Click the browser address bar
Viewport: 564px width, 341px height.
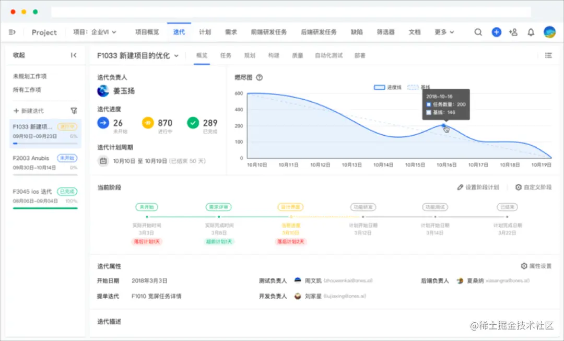point(291,12)
